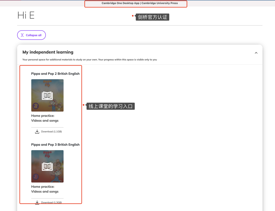The width and height of the screenshot is (275, 211).
Task: Click the Cambridge One Desktop App window title
Action: (140, 3)
